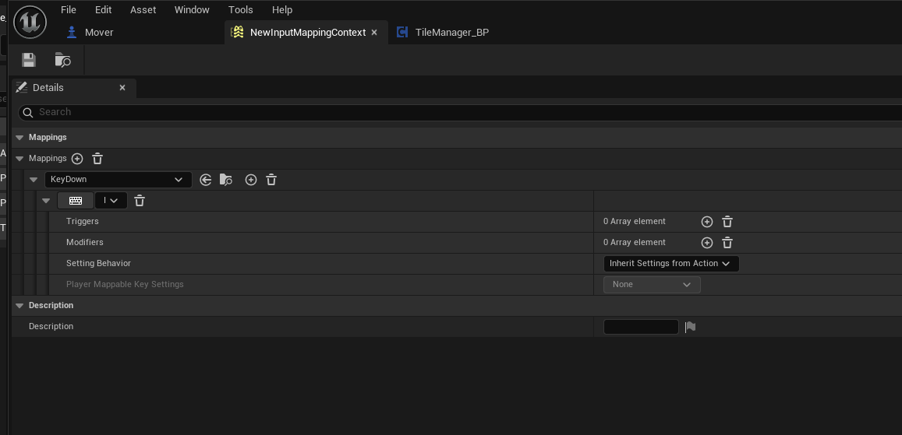This screenshot has width=902, height=435.
Task: Click the Browse to asset toolbar icon
Action: coord(63,60)
